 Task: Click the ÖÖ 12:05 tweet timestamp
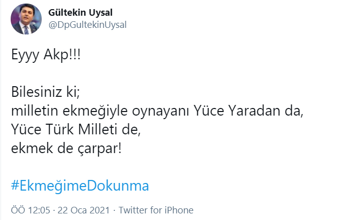30,210
